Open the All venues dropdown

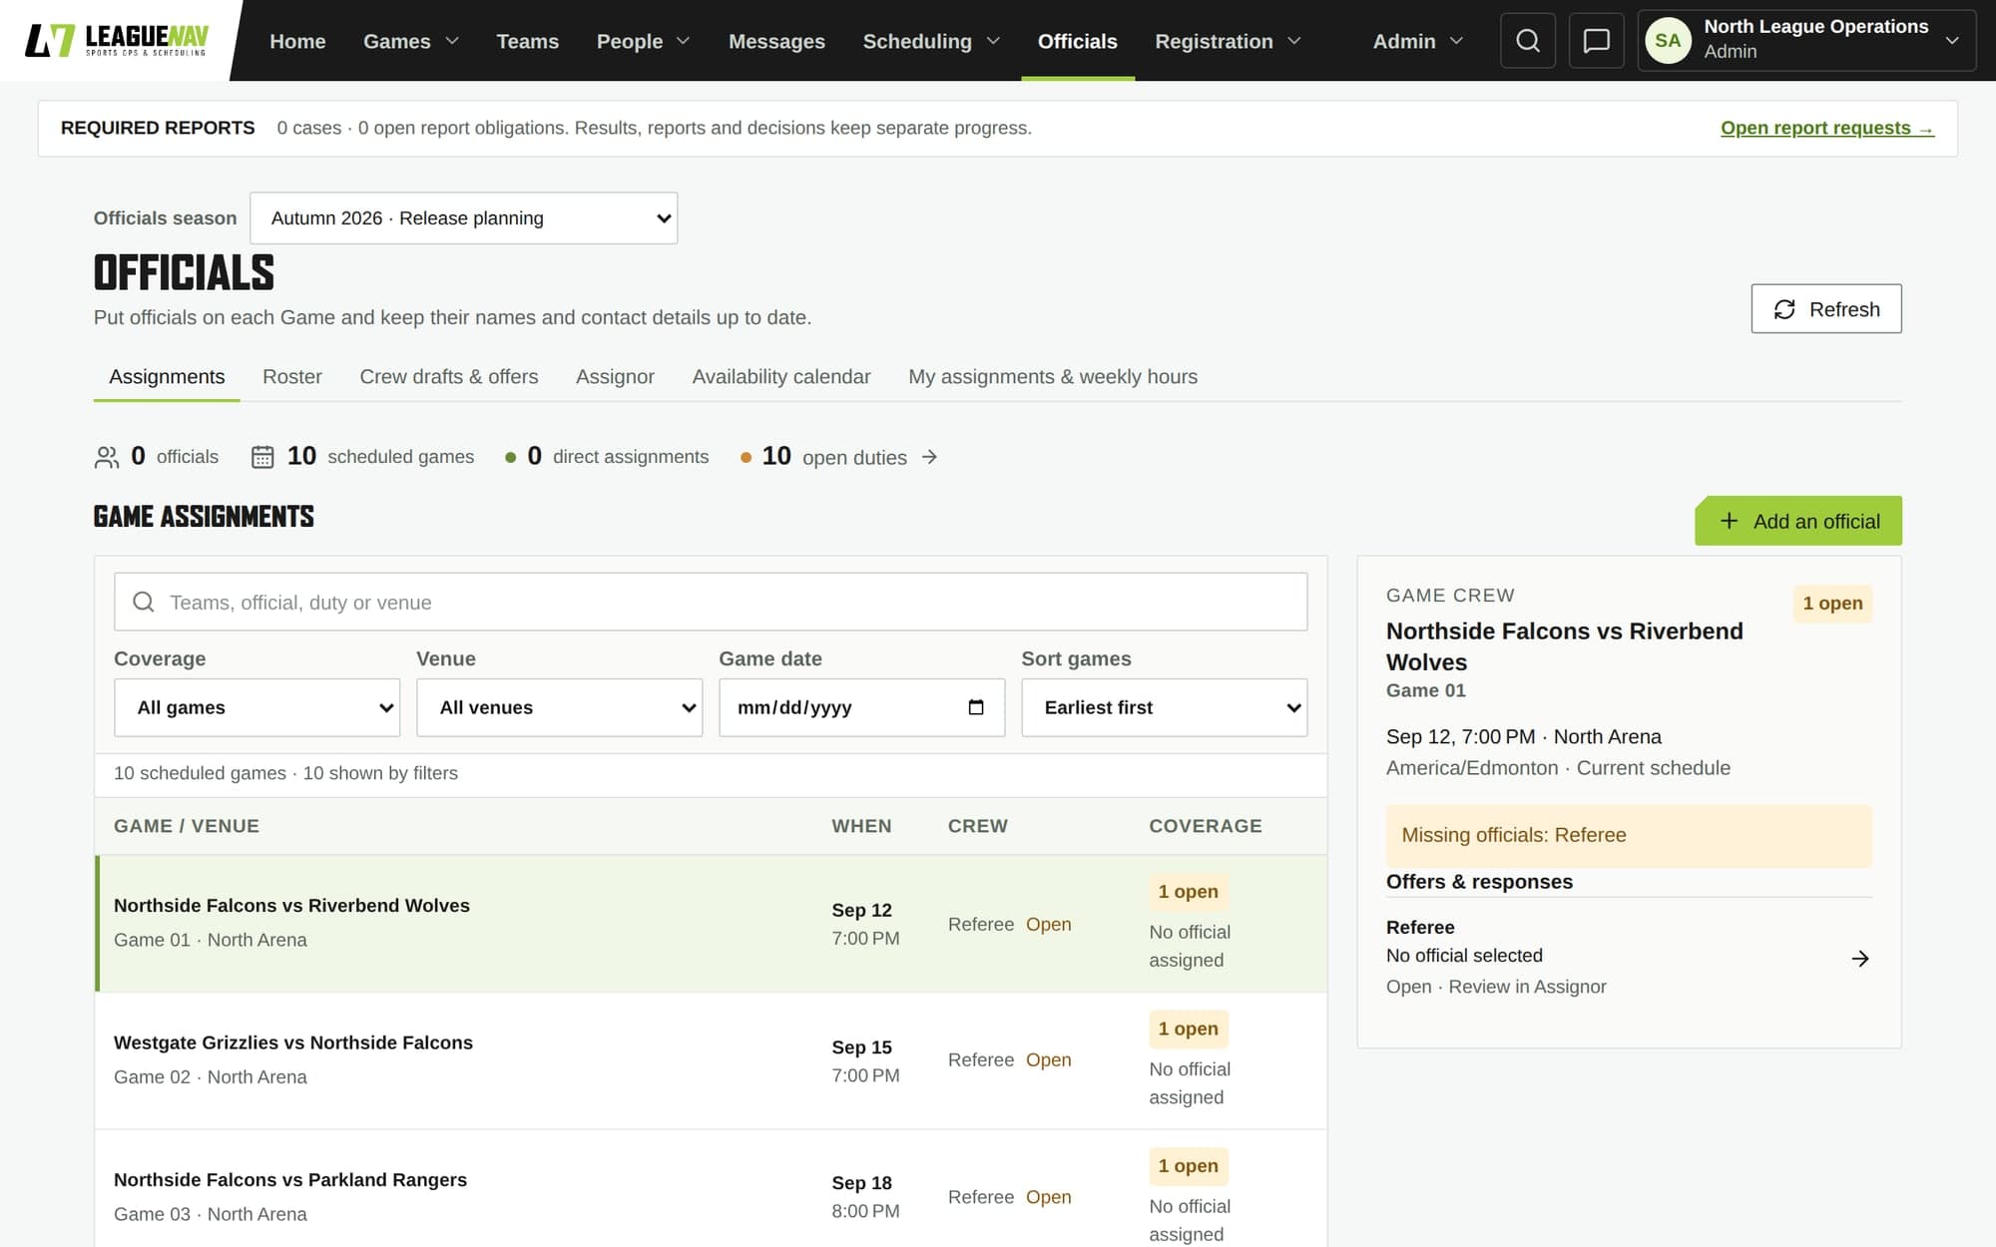click(559, 707)
